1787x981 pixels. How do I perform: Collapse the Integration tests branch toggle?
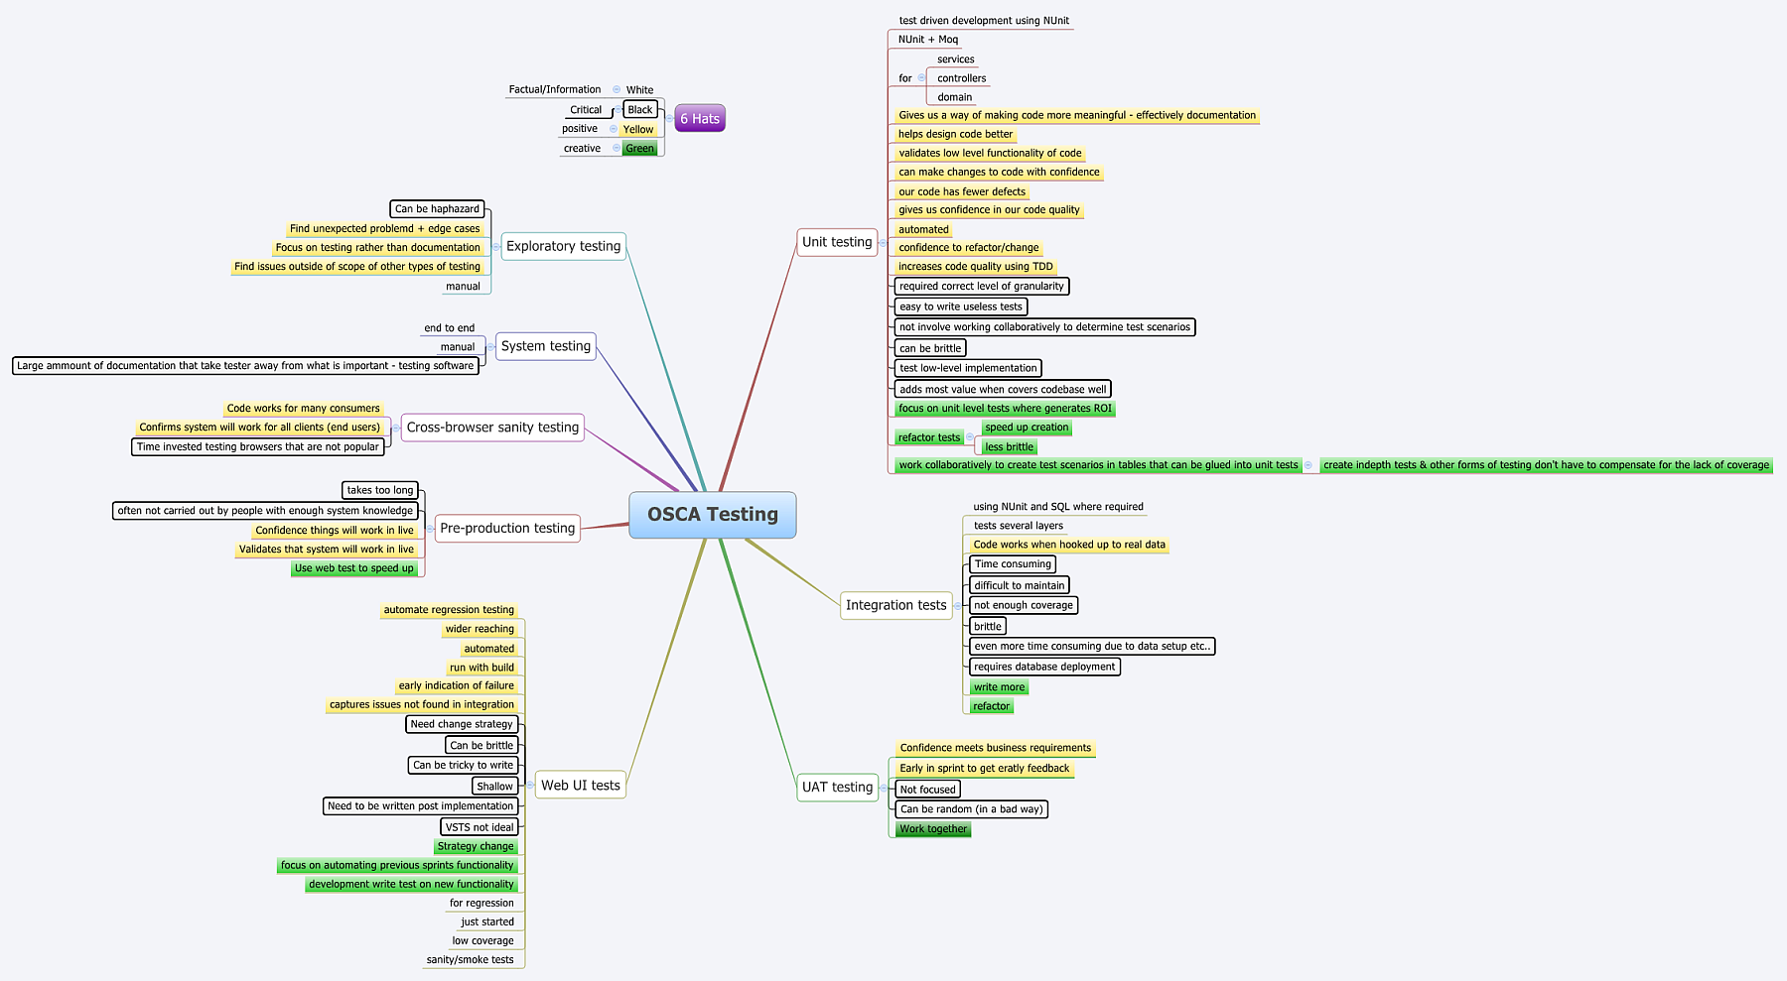click(x=957, y=605)
